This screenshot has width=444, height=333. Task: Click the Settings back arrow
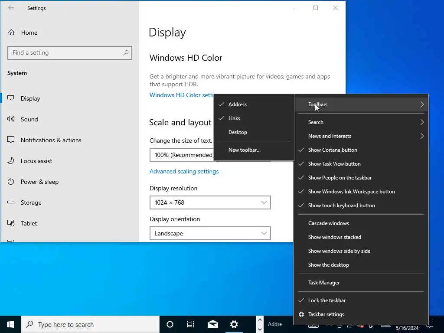tap(11, 8)
